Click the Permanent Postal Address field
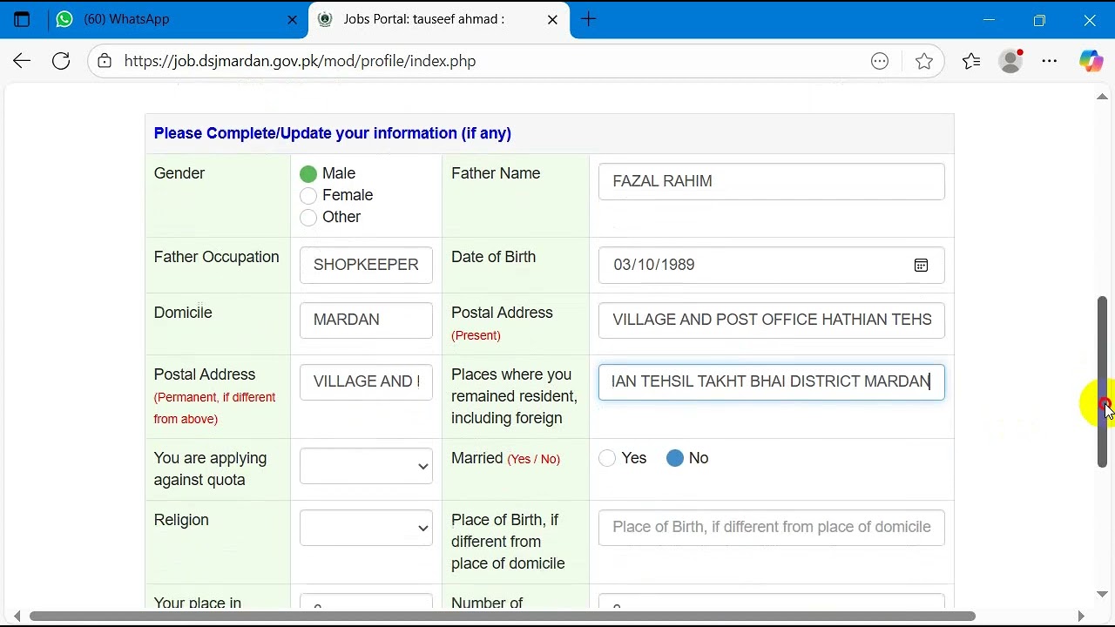This screenshot has width=1115, height=627. tap(366, 381)
